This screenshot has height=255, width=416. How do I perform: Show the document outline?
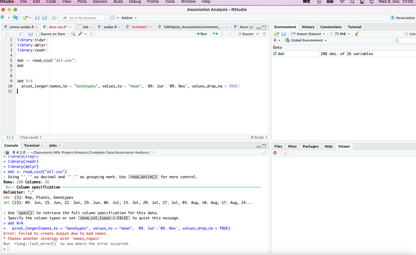click(x=264, y=34)
